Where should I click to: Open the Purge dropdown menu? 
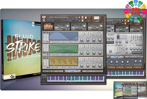[x=77, y=19]
